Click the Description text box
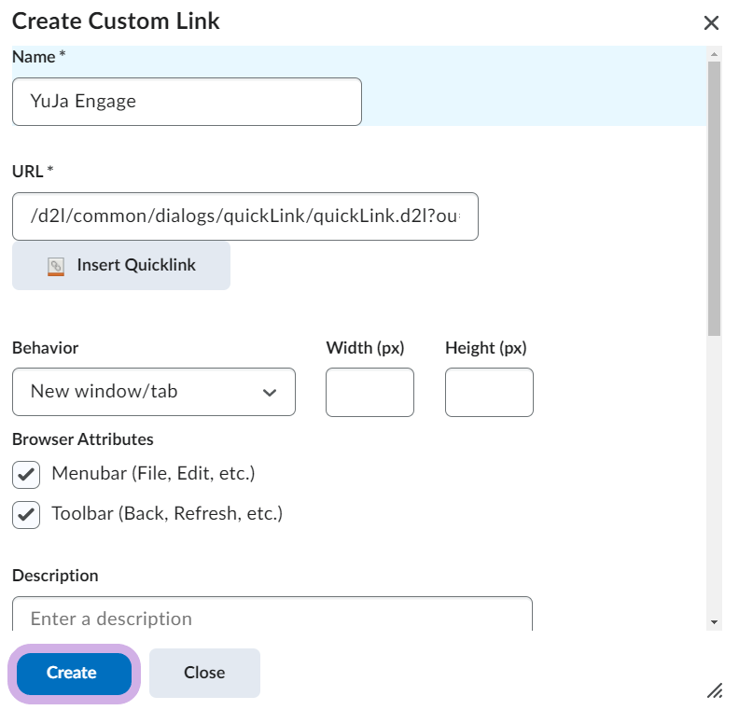 [272, 614]
